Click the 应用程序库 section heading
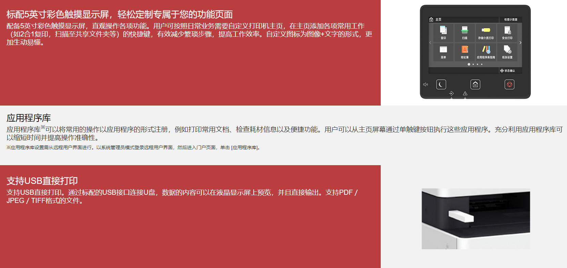567x268 pixels. (x=29, y=118)
